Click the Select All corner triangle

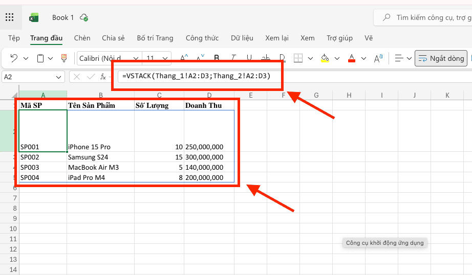pos(15,95)
